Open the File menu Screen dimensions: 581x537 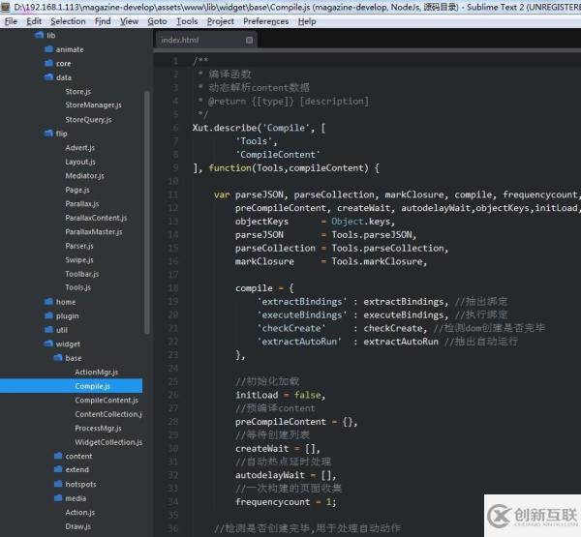[x=11, y=21]
